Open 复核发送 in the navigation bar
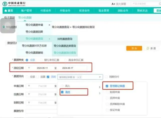This screenshot has width=161, height=118. click(x=142, y=11)
